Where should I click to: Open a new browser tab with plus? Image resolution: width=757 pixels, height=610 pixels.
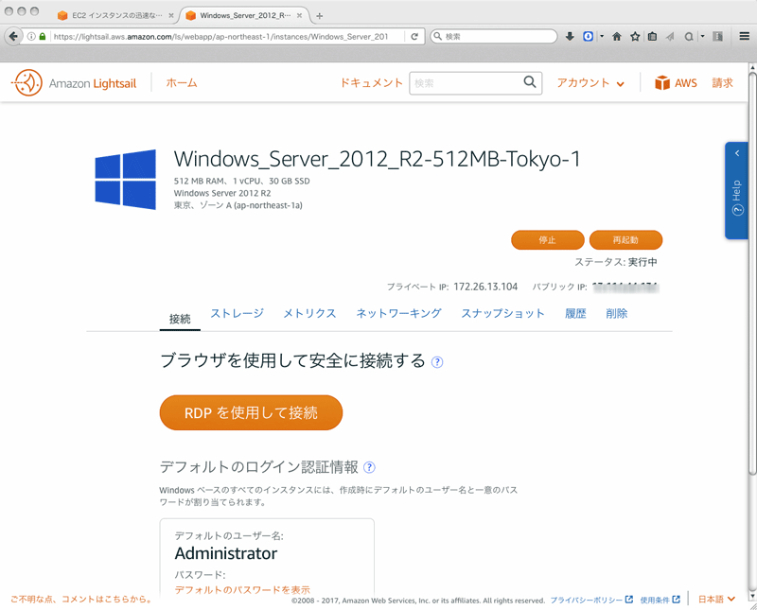(x=319, y=16)
